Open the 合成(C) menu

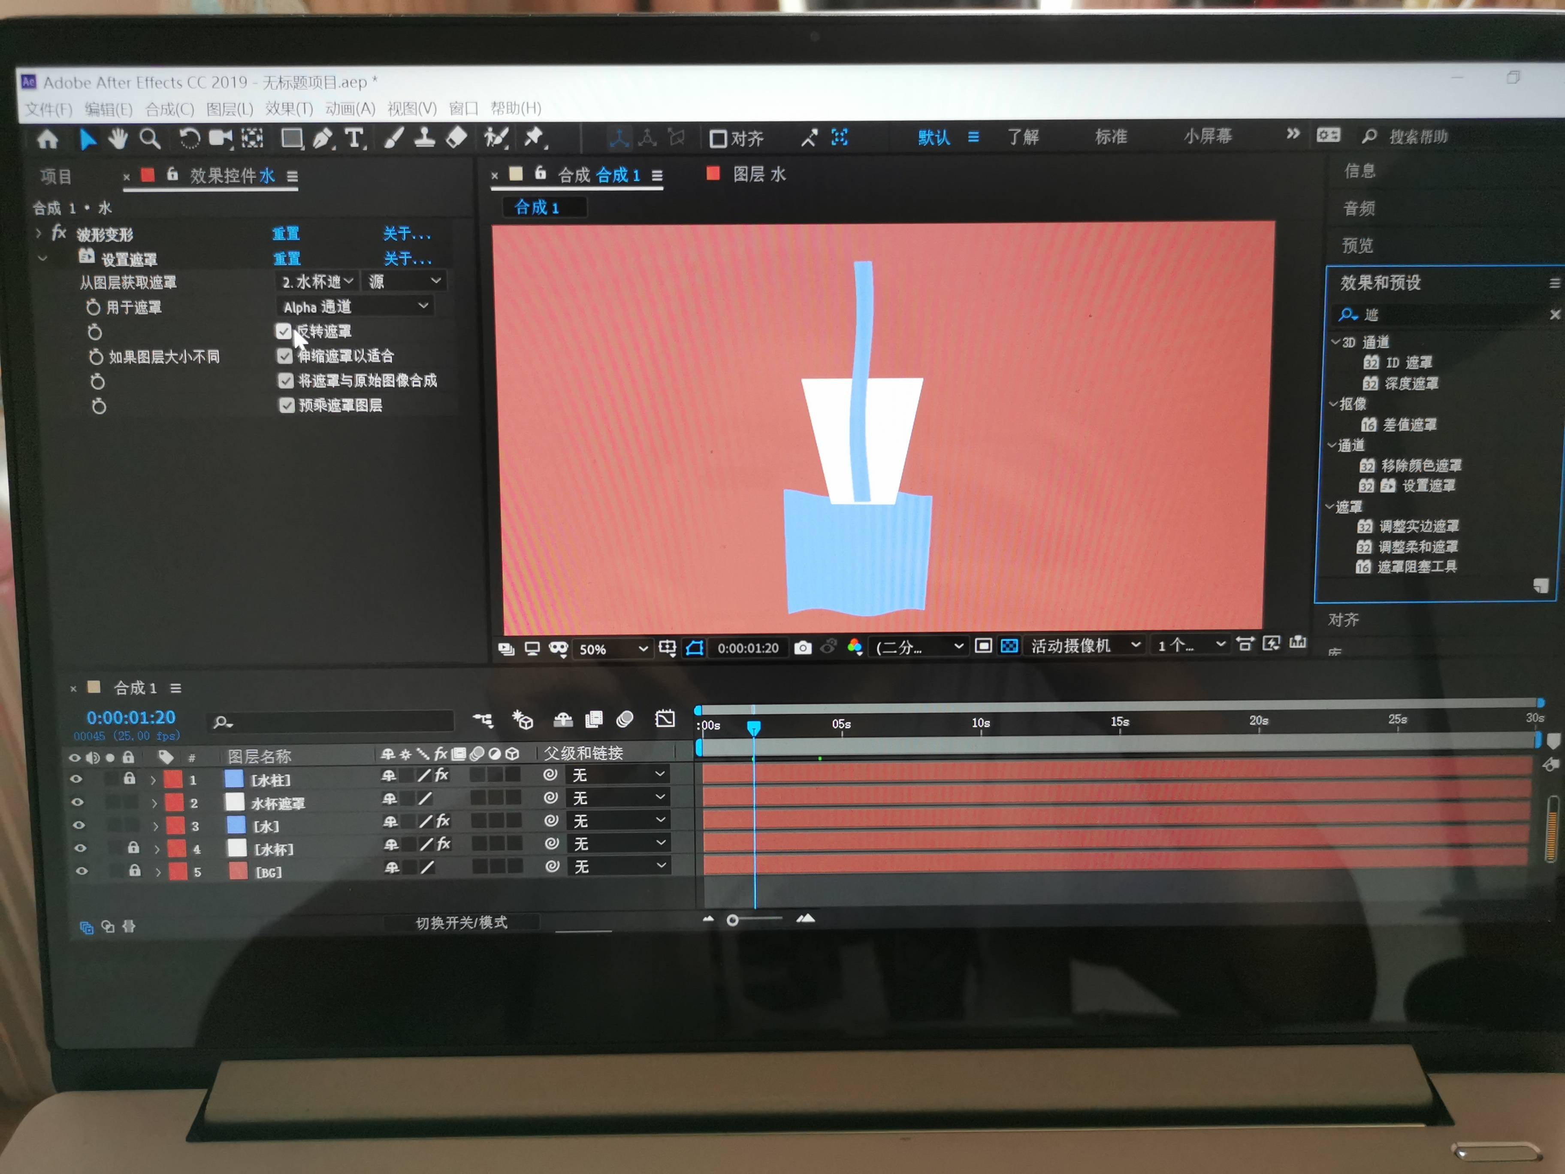pyautogui.click(x=170, y=109)
